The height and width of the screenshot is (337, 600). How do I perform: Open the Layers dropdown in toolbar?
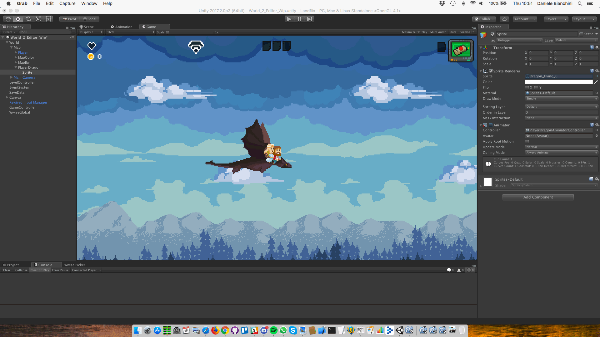(556, 19)
